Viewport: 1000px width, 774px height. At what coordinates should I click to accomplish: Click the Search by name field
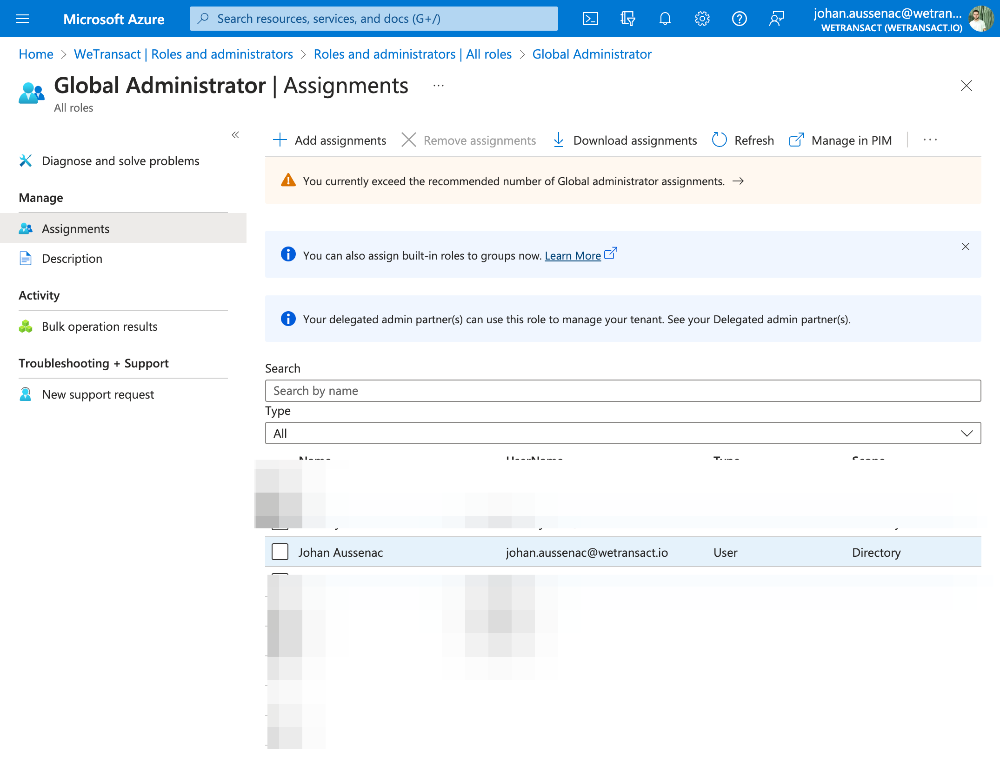click(x=623, y=391)
